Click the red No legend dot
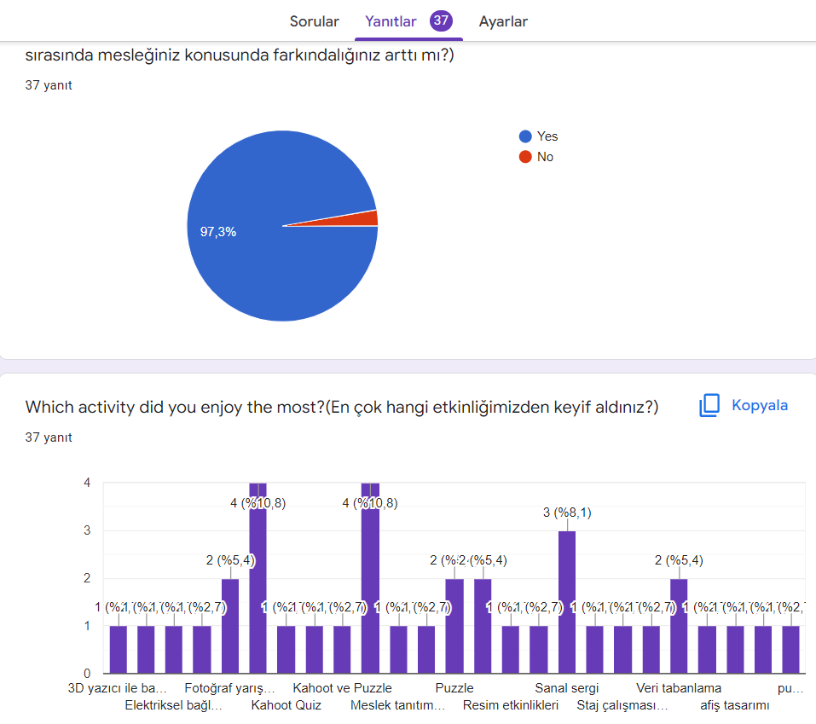The image size is (816, 724). 525,157
